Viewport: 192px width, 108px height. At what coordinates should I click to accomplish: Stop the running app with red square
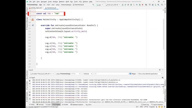coord(142,5)
